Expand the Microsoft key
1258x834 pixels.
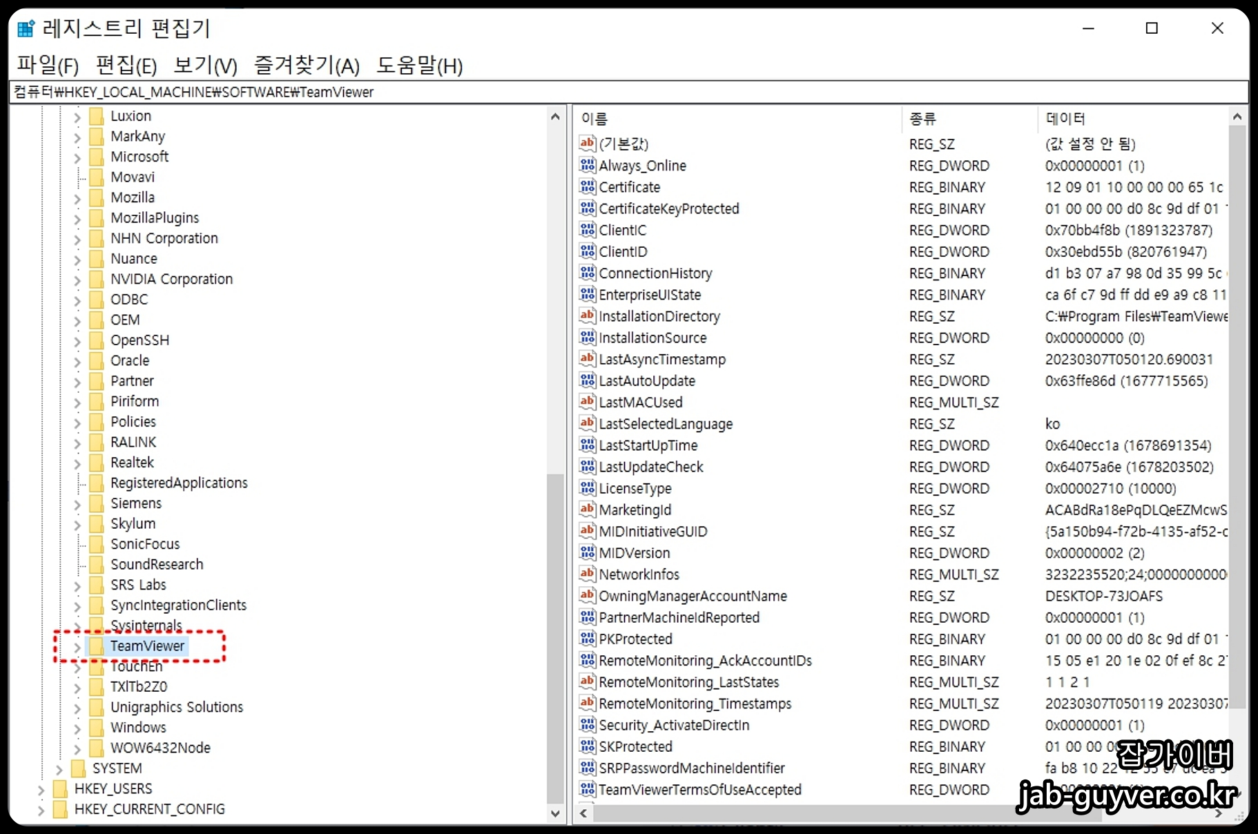pos(77,157)
